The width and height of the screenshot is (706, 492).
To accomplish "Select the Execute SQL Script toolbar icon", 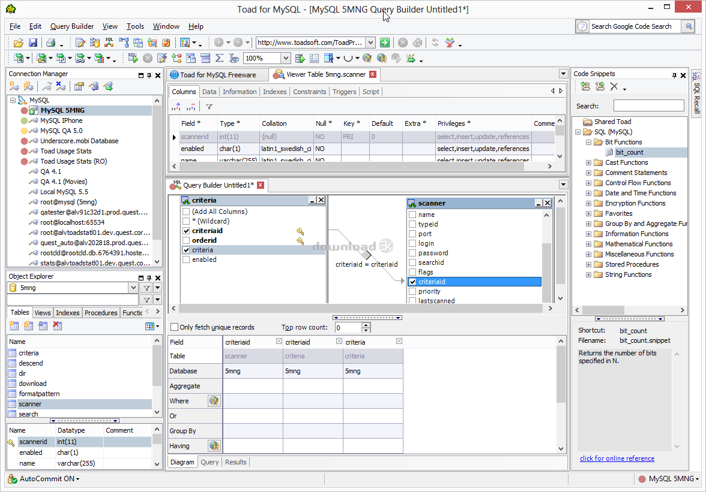I will pos(133,58).
